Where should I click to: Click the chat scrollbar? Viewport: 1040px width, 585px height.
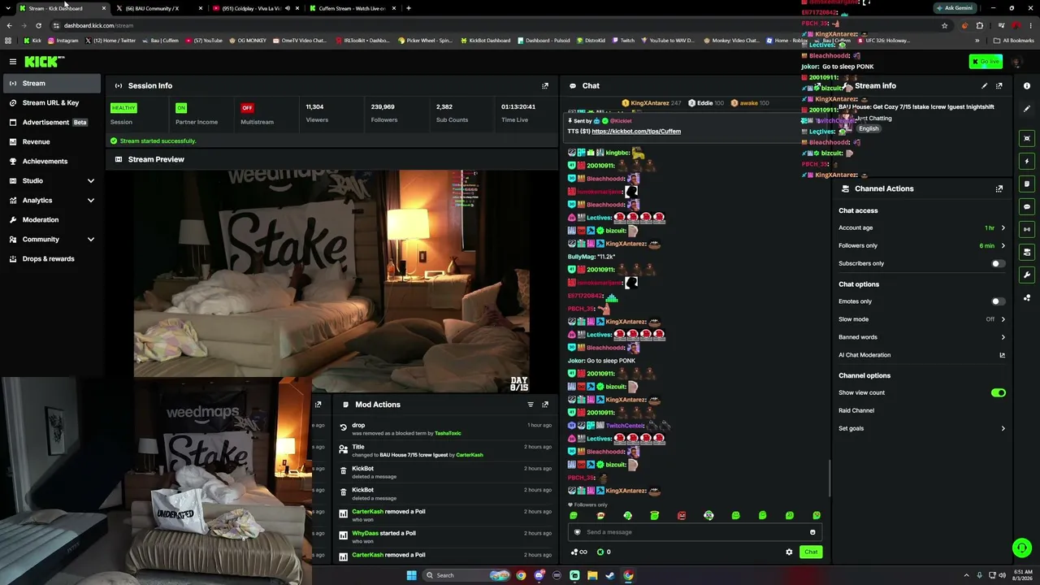point(830,478)
